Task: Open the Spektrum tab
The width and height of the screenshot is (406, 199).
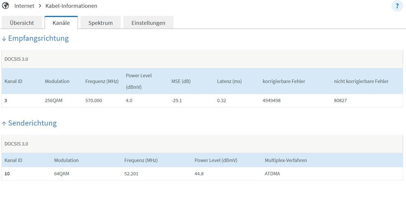Action: [100, 23]
